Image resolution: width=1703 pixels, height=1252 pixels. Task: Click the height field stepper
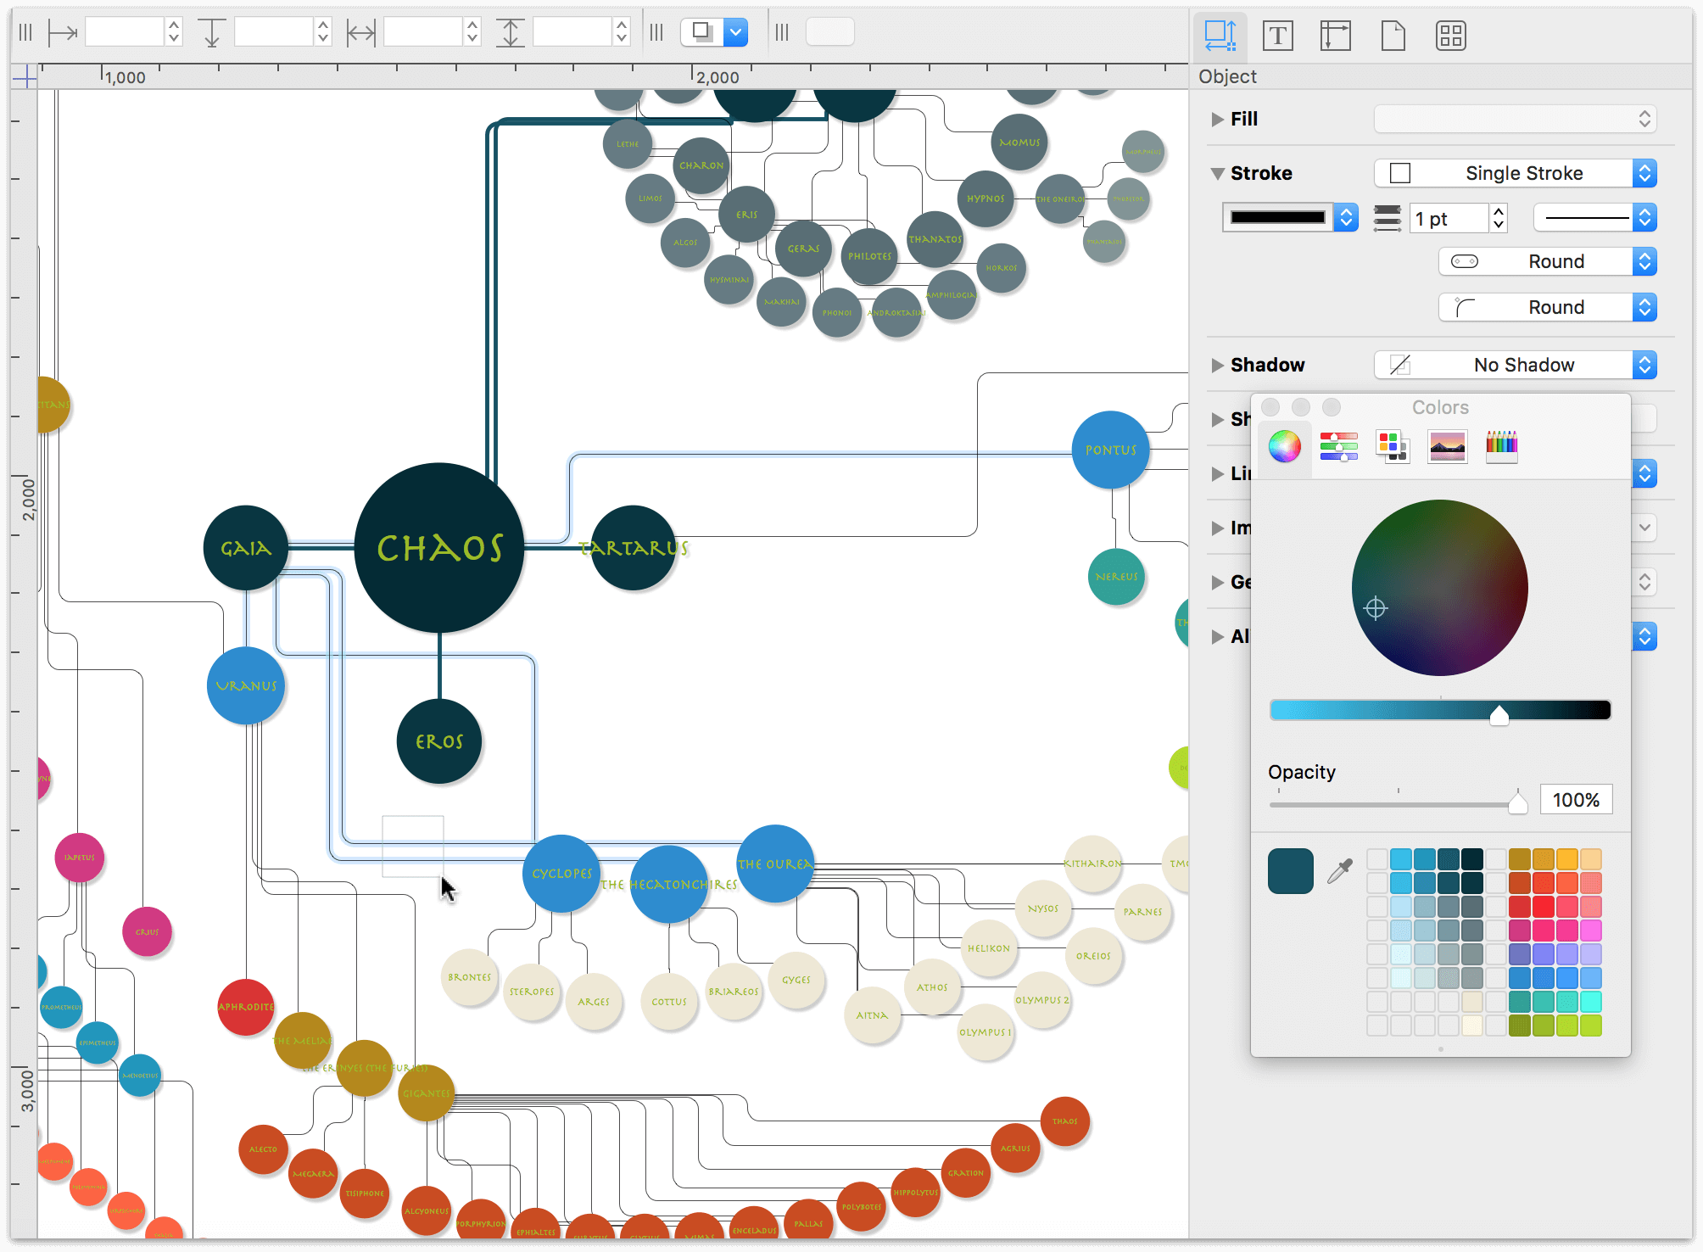click(622, 33)
